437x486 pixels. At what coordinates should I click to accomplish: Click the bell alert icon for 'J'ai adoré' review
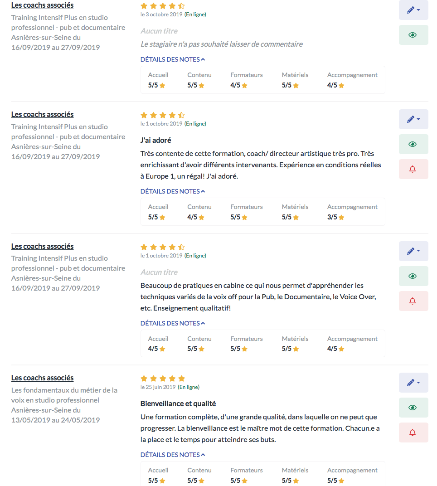(x=413, y=169)
